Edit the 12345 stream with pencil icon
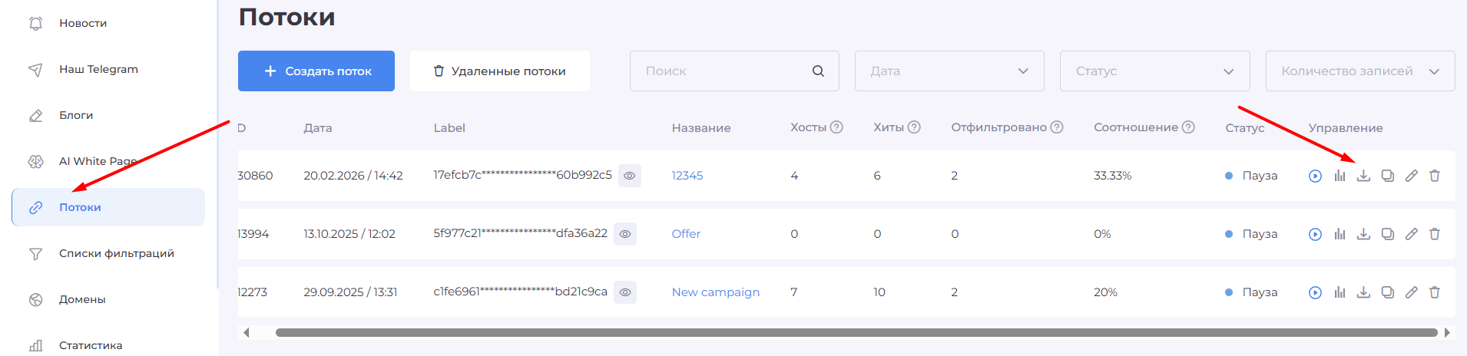The width and height of the screenshot is (1467, 356). coord(1411,176)
